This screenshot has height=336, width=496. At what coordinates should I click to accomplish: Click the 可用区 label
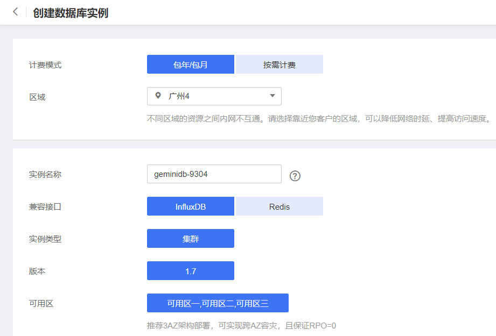coord(41,303)
